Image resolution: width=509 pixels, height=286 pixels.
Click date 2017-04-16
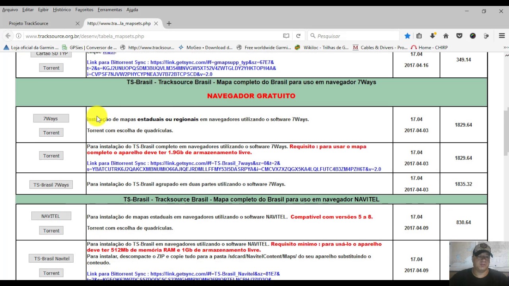click(416, 65)
